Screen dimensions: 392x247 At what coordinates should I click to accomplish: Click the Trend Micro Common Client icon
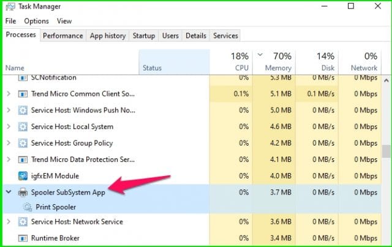23,94
